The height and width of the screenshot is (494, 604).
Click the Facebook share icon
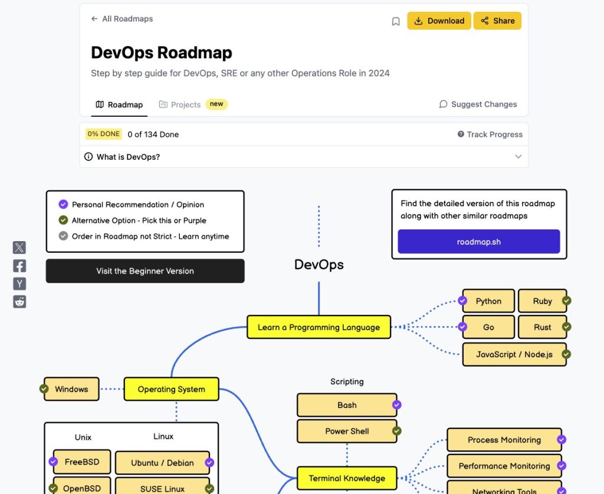click(x=19, y=266)
